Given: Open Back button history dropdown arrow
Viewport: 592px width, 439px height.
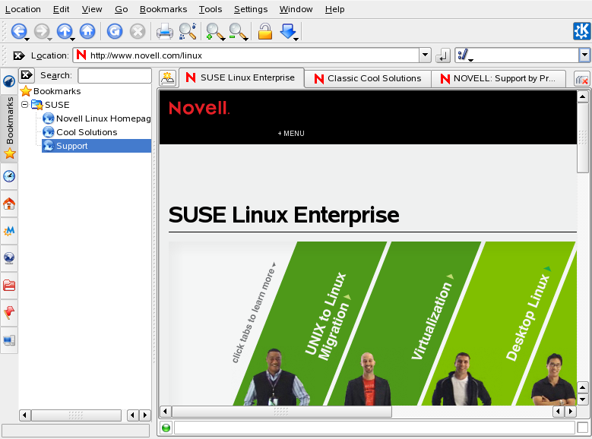Looking at the screenshot, I should tap(27, 39).
